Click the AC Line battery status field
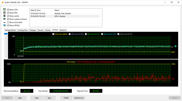This screenshot has width=182, height=101. point(27,91)
